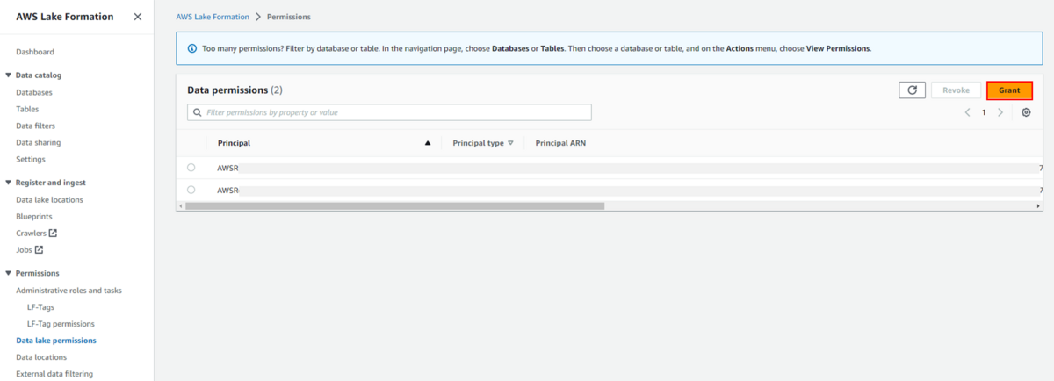This screenshot has height=381, width=1054.
Task: Open Crawlers external link icon
Action: coord(53,233)
